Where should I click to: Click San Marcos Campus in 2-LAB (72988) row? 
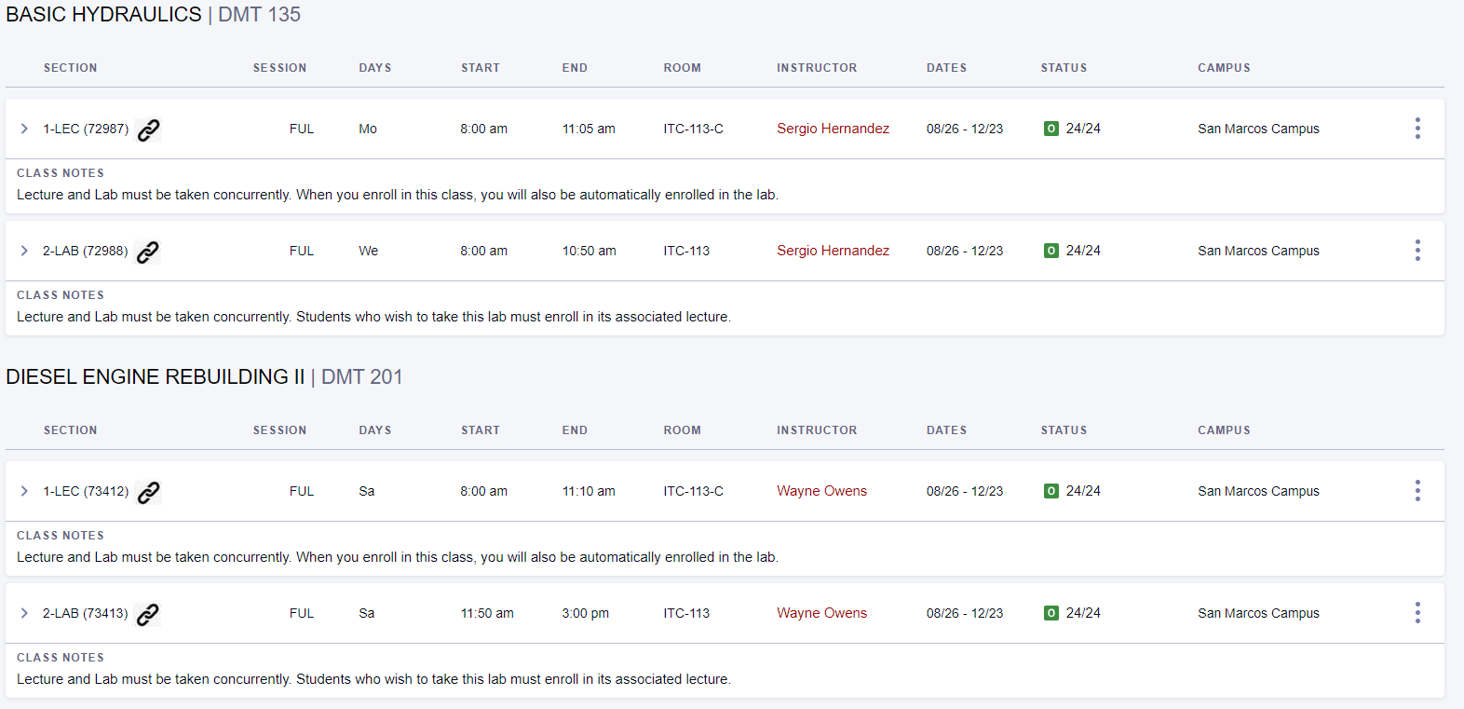[1258, 251]
